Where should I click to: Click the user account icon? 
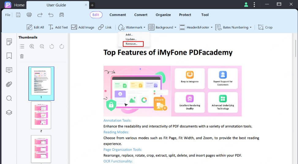coord(246,5)
